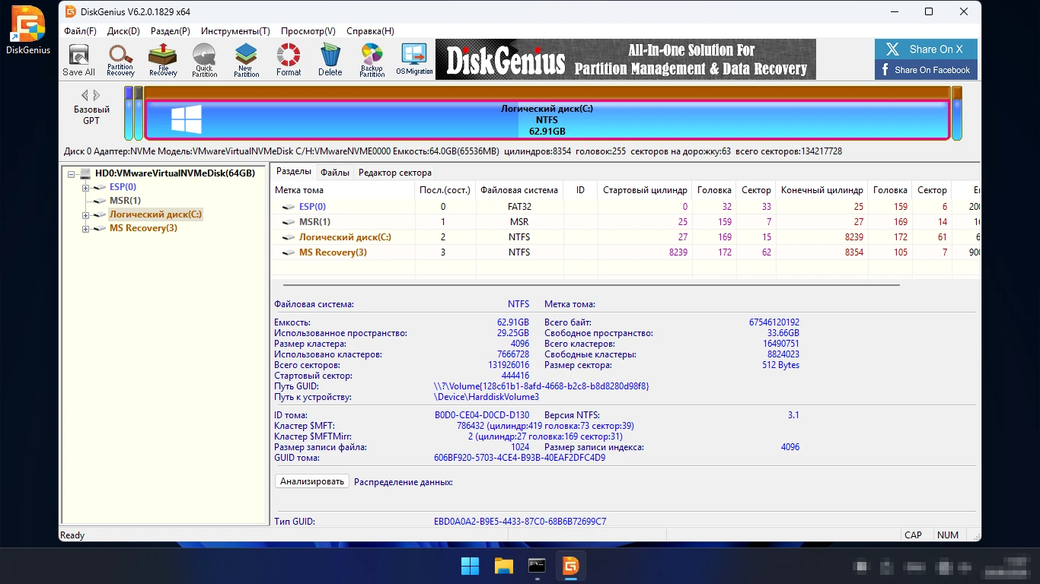Open the Диск(D) menu
Viewport: 1040px width, 584px height.
[123, 31]
